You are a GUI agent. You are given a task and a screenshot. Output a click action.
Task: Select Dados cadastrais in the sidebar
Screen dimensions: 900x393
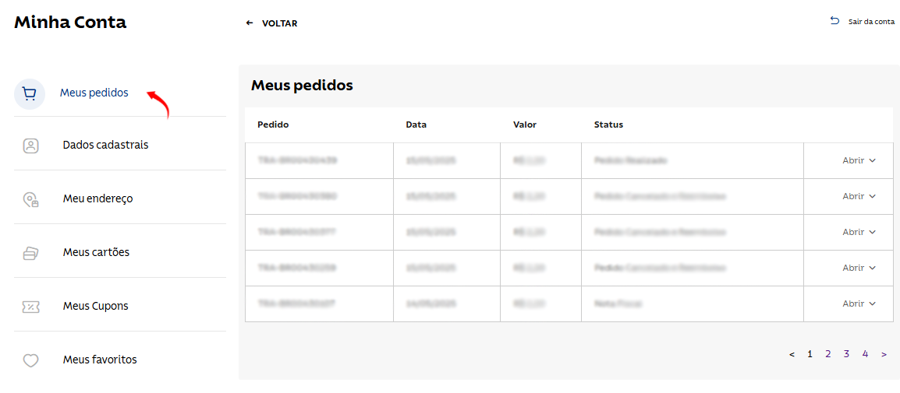click(x=105, y=145)
